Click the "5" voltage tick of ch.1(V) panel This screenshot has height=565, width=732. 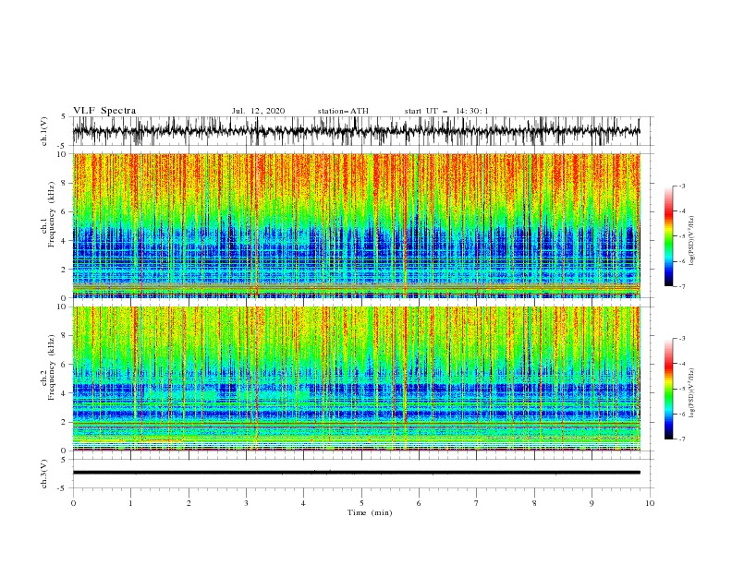64,116
